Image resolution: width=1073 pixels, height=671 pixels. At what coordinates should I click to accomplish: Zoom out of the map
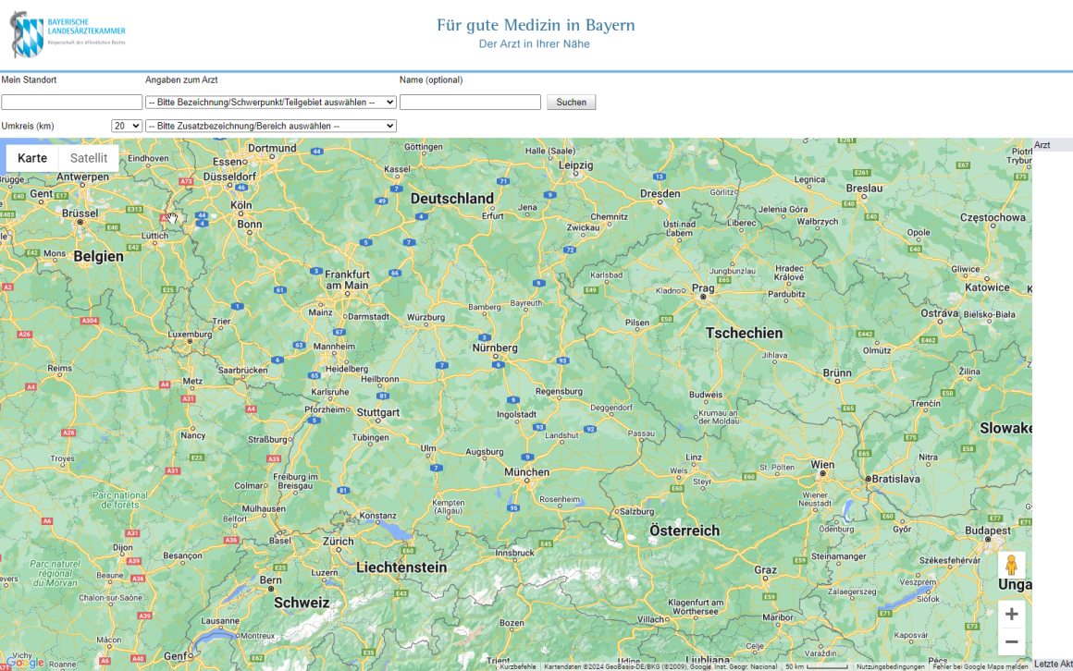(1011, 641)
